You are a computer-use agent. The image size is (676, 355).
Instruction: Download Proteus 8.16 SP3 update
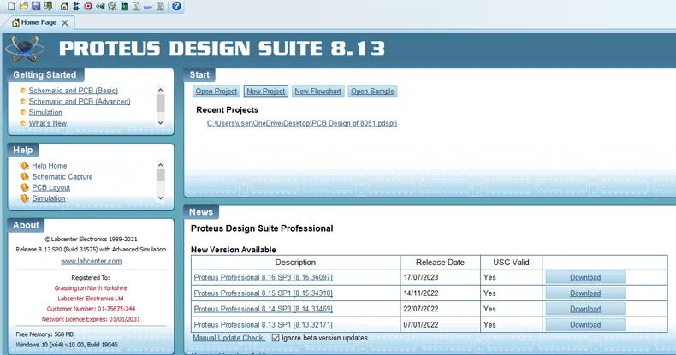tap(585, 277)
